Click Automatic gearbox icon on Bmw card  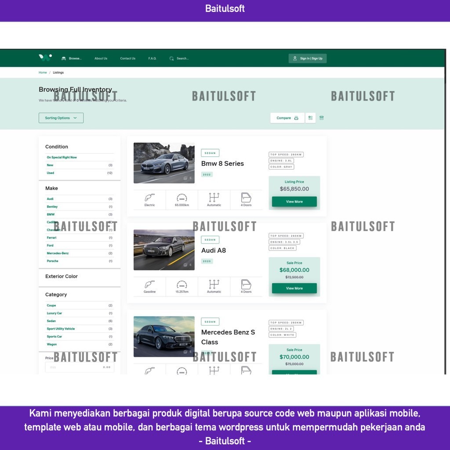point(214,197)
